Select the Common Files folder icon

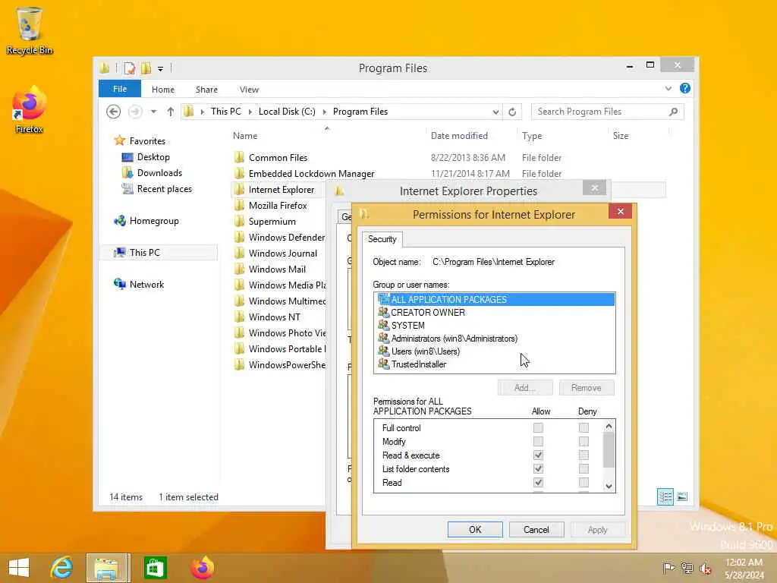[239, 158]
